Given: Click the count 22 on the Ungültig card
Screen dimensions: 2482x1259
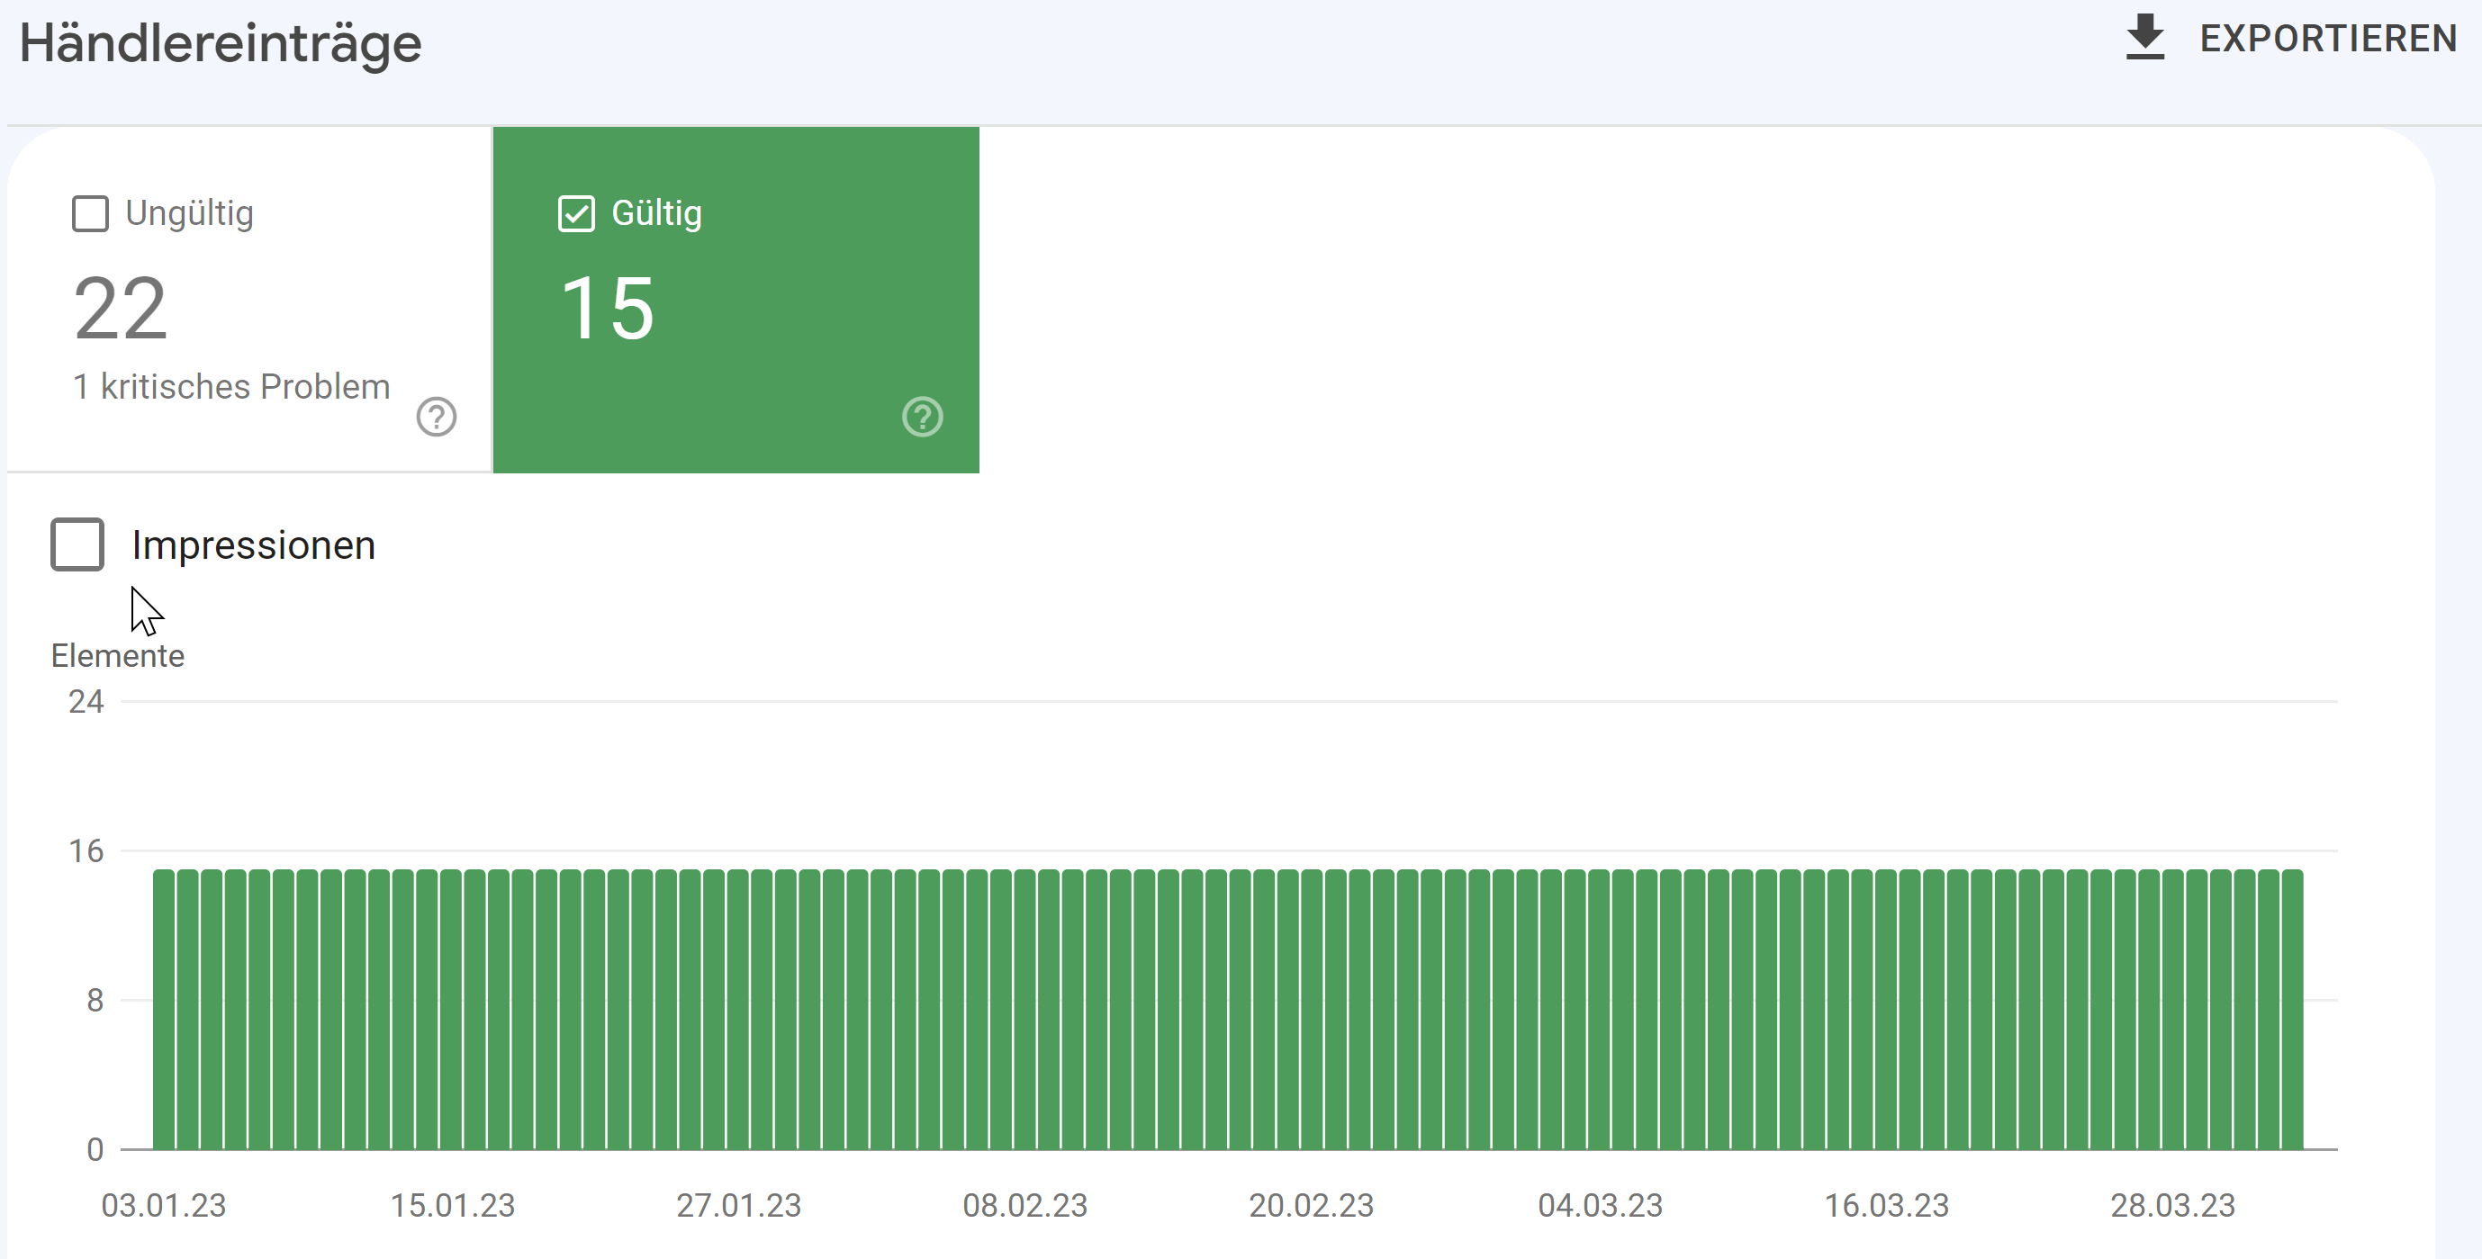Looking at the screenshot, I should point(120,309).
